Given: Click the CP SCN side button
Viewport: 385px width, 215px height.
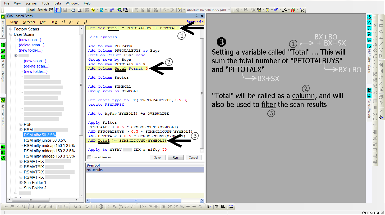Looking at the screenshot, I should [369, 23].
